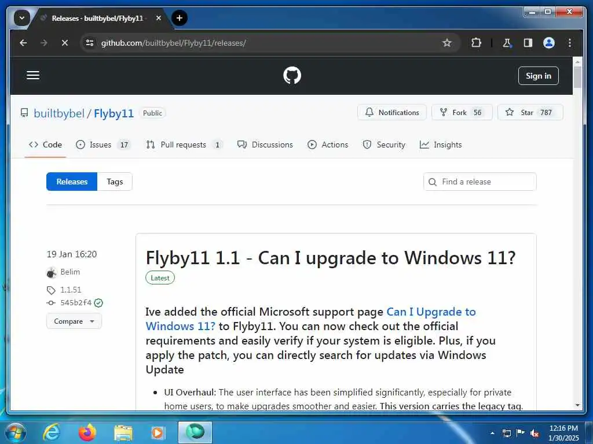Open the Flyby11 1.1 release title
593x444 pixels.
(331, 258)
